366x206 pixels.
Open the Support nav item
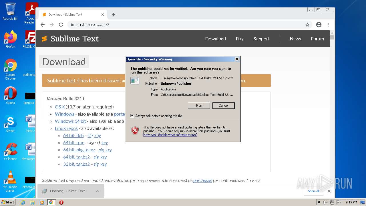click(x=261, y=39)
